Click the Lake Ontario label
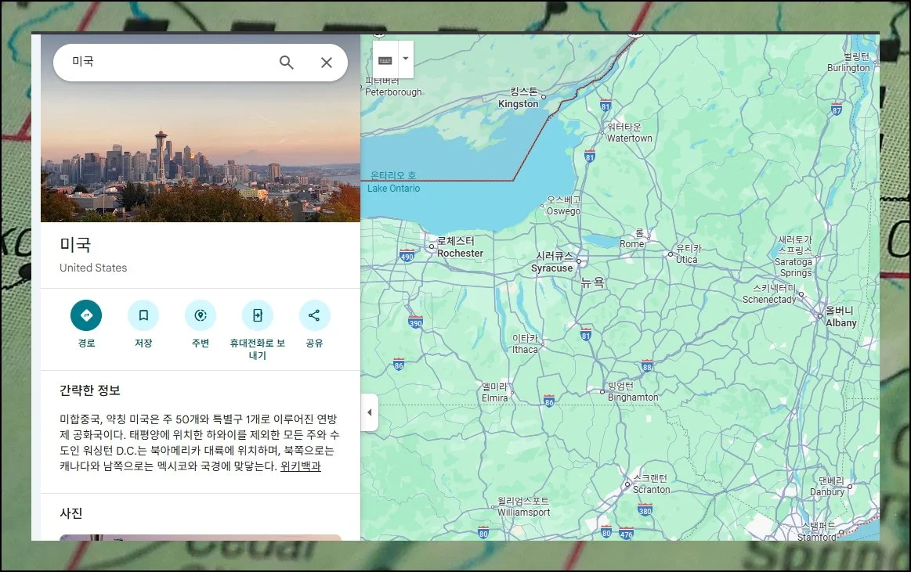Image resolution: width=911 pixels, height=572 pixels. pos(393,189)
